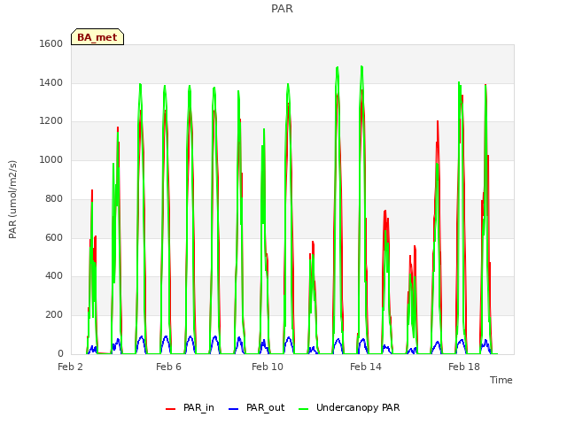This screenshot has height=425, width=567.
Task: Click the 200 y-axis label
Action: (x=54, y=315)
